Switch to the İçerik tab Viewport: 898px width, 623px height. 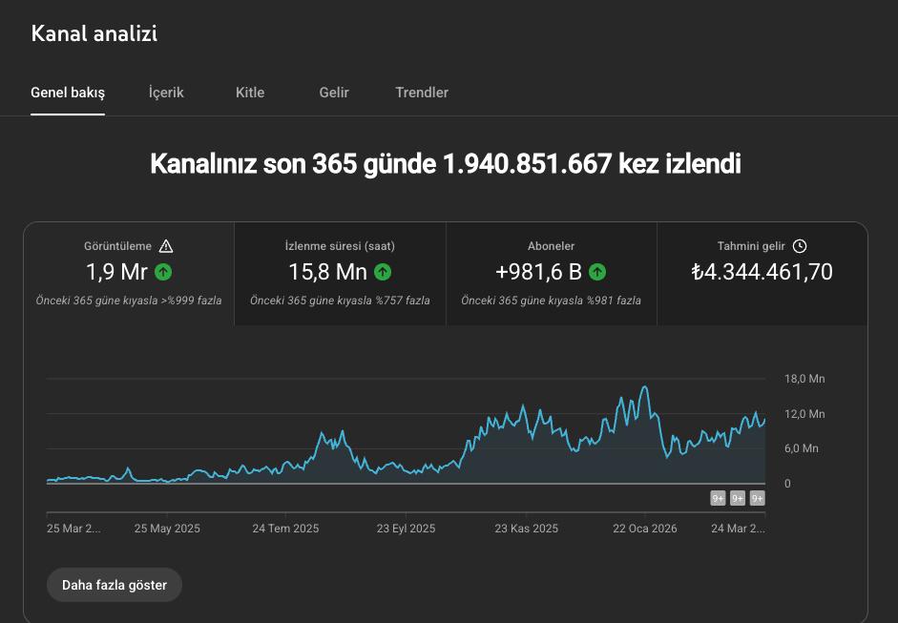(x=165, y=93)
